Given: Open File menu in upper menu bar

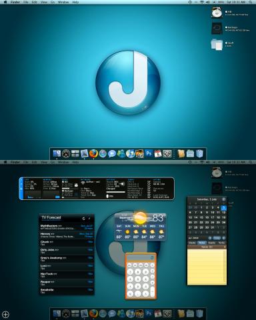Looking at the screenshot, I should point(26,2).
